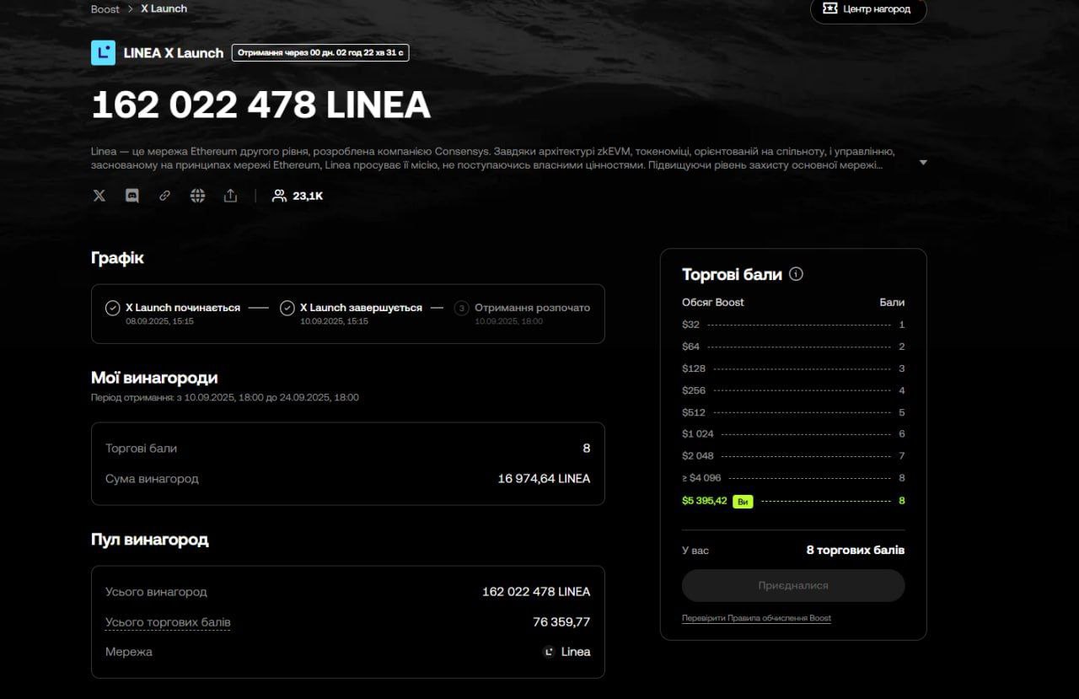Click the 162 022 478 LINEA heading

click(260, 105)
